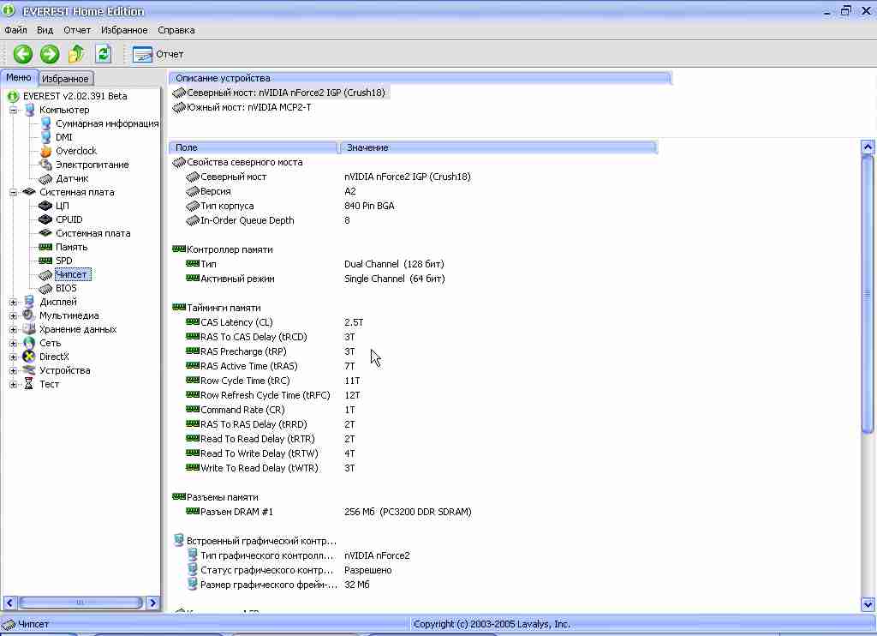Open the Справка menu
This screenshot has height=636, width=877.
coord(176,30)
